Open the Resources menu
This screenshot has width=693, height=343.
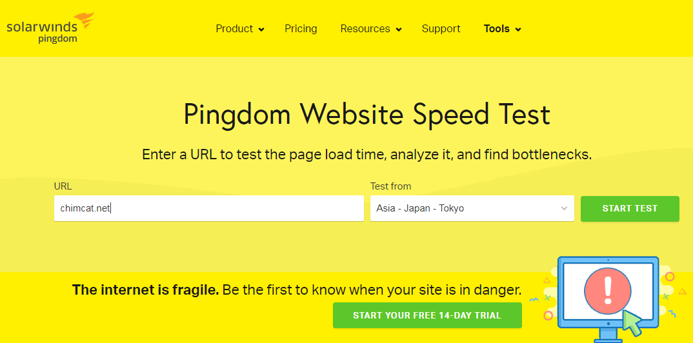click(x=371, y=29)
